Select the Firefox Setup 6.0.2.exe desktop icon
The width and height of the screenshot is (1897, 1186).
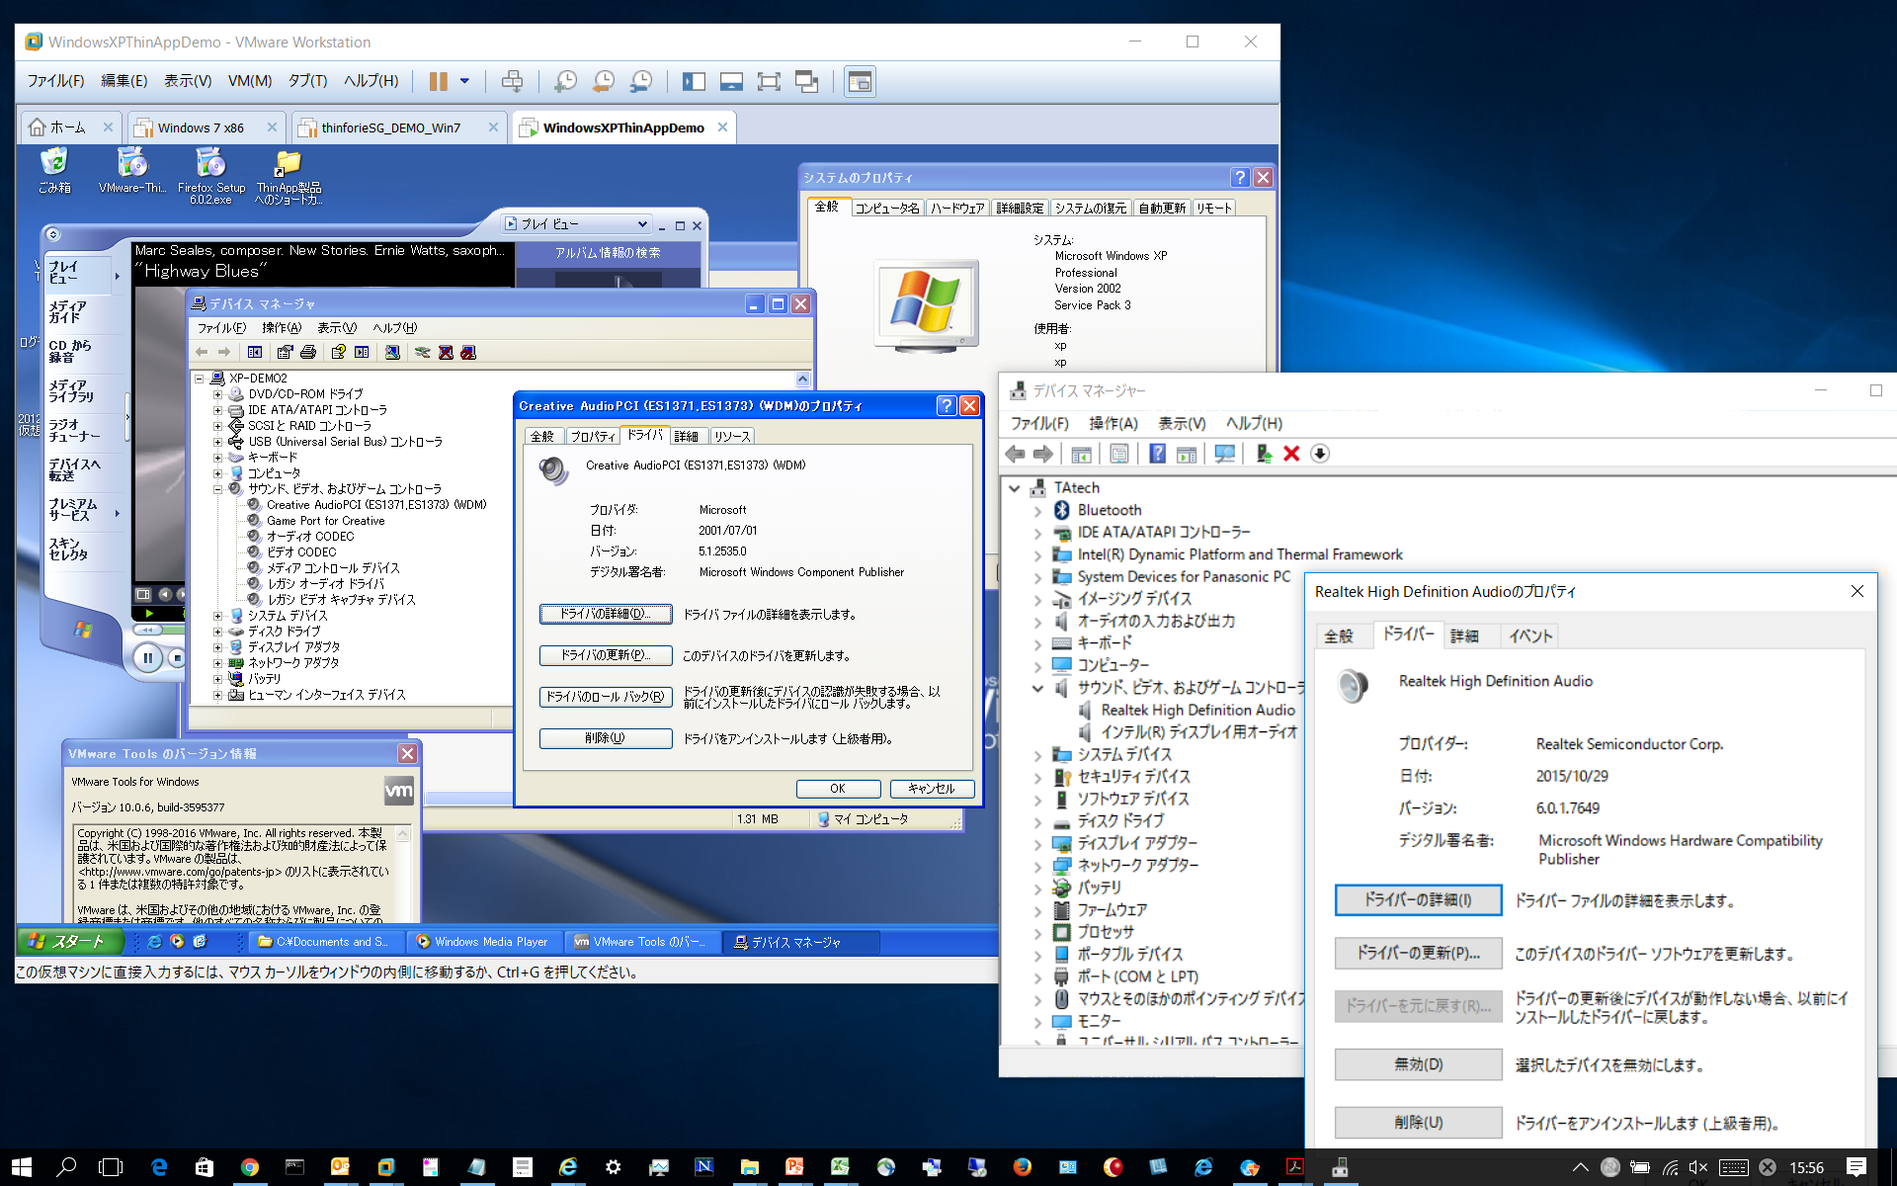pos(211,176)
